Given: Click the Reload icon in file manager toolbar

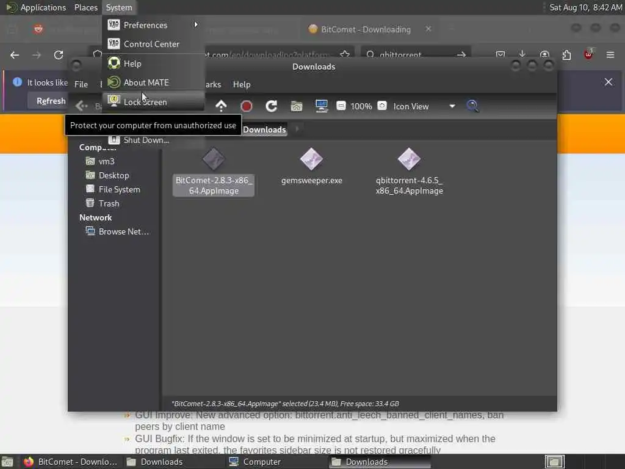Looking at the screenshot, I should 272,106.
